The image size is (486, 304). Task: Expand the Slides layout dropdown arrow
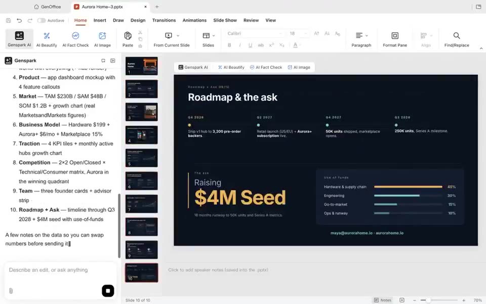tap(214, 35)
